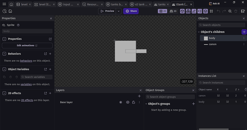
Task: Open Sprite help question icon
Action: coord(18,25)
